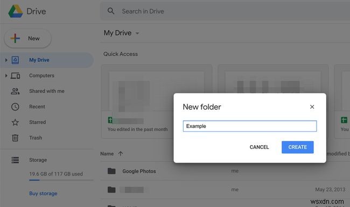The width and height of the screenshot is (350, 207).
Task: Select My Drive in sidebar
Action: [47, 60]
